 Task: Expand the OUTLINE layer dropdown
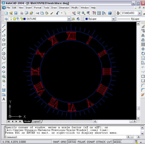(x=69, y=19)
